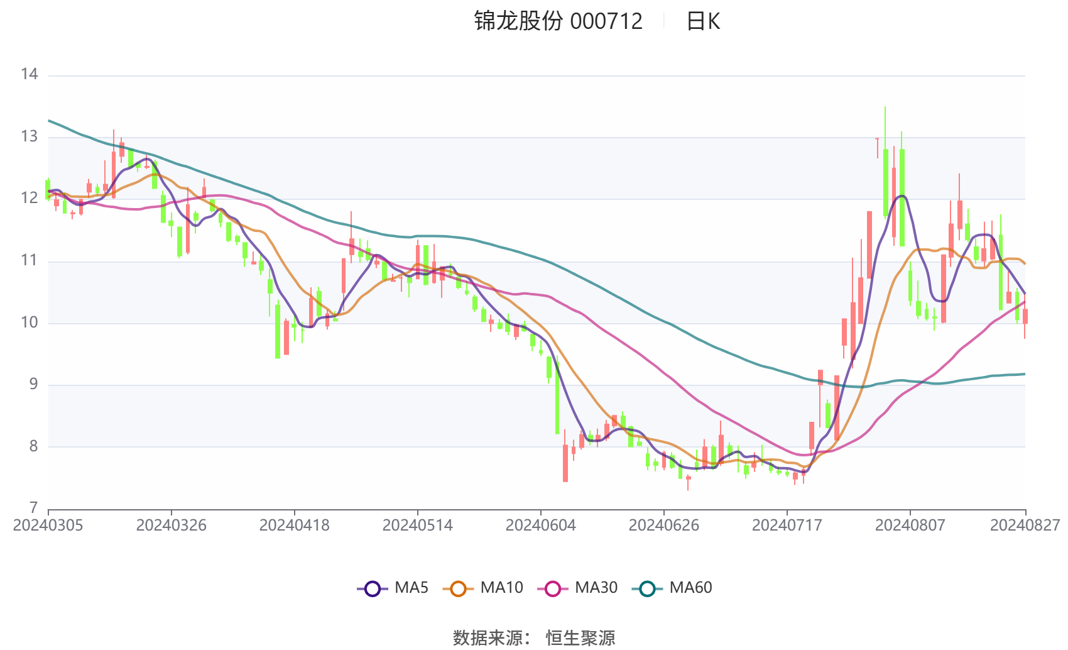1068x650 pixels.
Task: Toggle the MA60 legend marker
Action: (647, 588)
